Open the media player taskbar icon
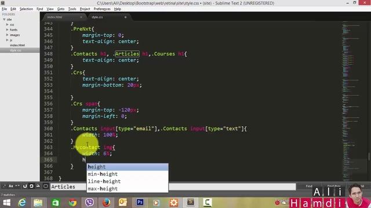The height and width of the screenshot is (208, 371). [157, 203]
